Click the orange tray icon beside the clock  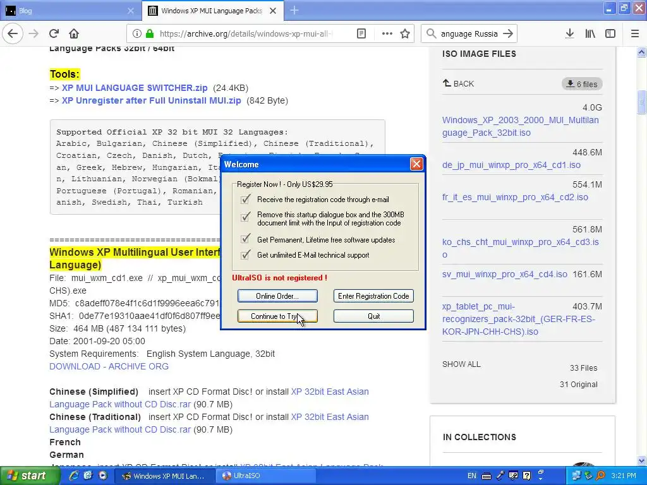[x=601, y=476]
